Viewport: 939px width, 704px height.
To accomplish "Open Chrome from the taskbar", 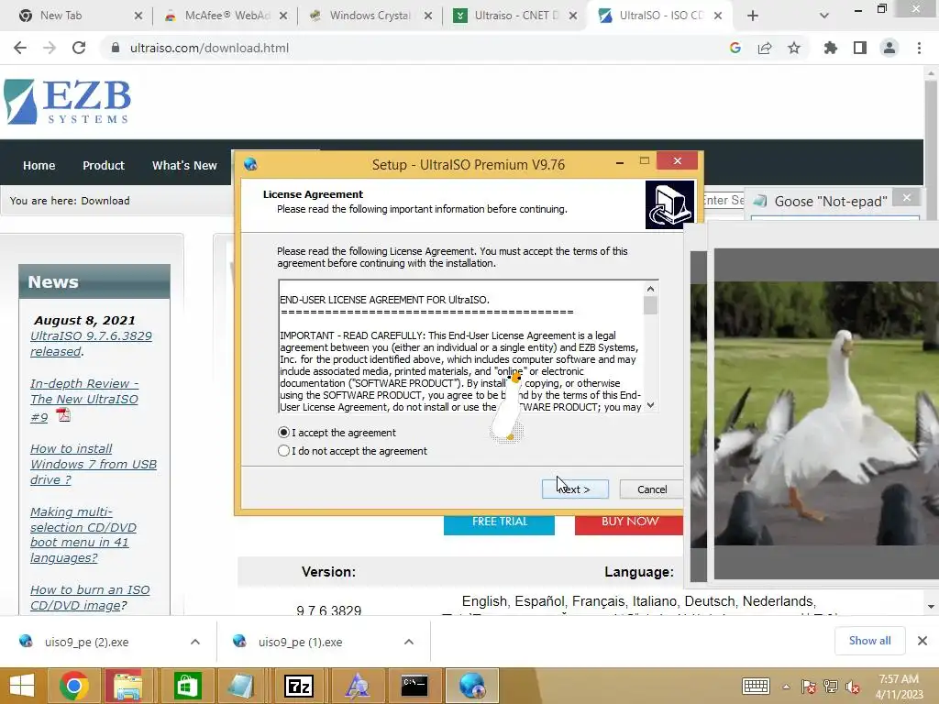I will coord(74,686).
